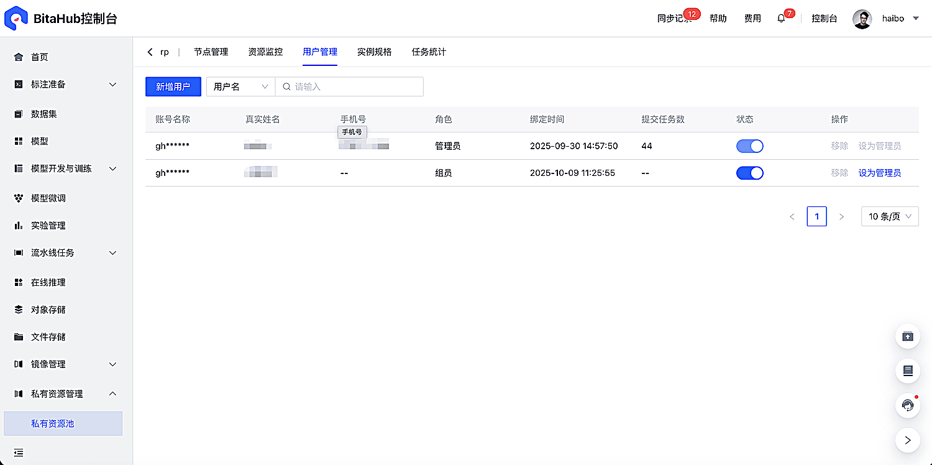Screen dimensions: 932x465
Task: Click the haibo user avatar
Action: pos(862,19)
